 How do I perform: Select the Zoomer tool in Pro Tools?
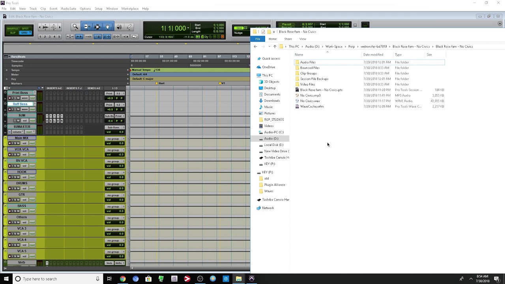click(75, 27)
